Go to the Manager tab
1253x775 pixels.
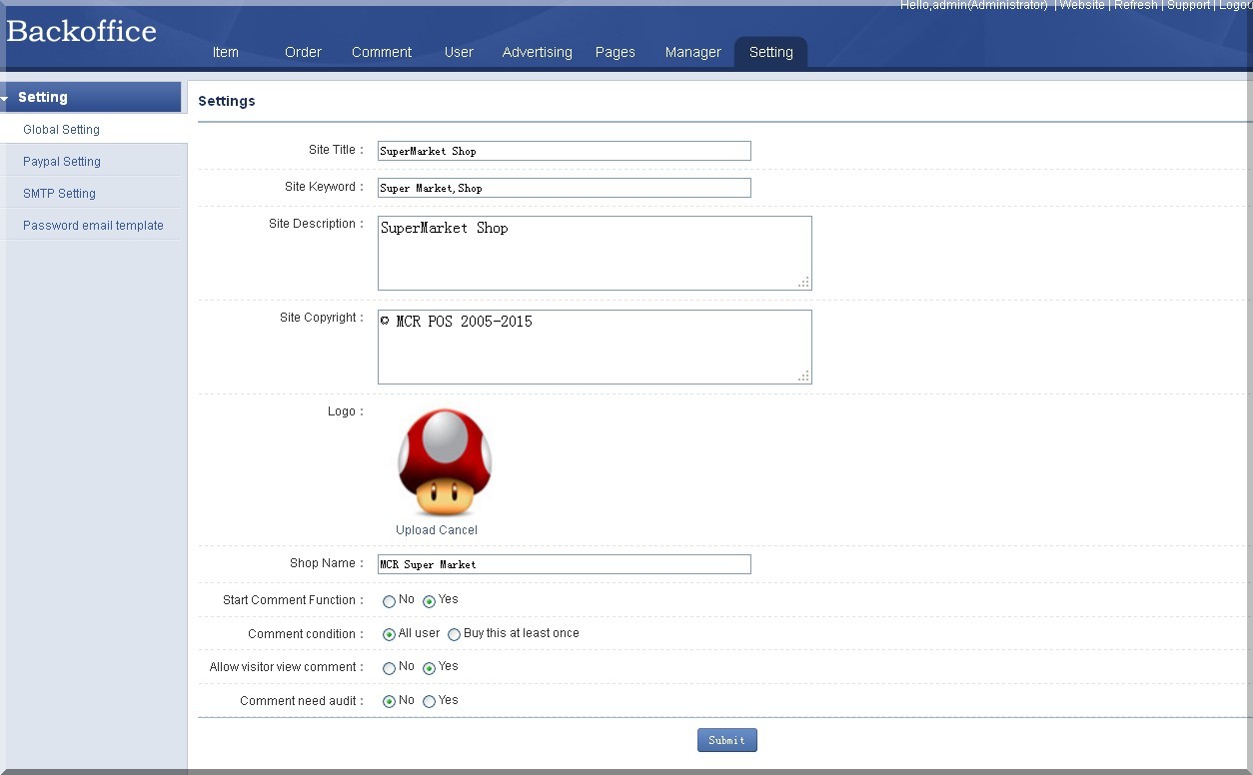692,52
